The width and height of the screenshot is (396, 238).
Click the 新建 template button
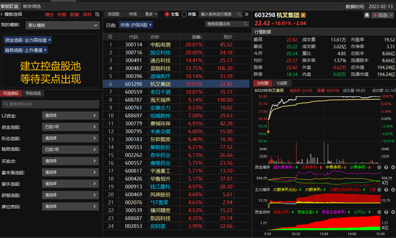[x=74, y=15]
